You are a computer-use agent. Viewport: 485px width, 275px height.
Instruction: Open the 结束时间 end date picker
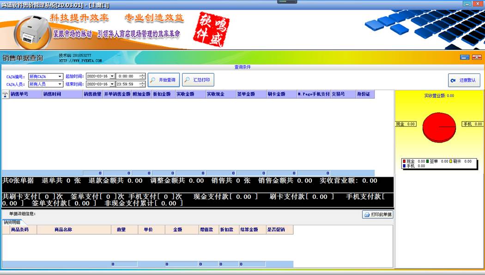click(111, 84)
